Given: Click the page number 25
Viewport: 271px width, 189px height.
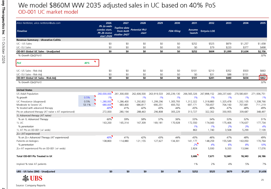Looking at the screenshot, I should 262,180.
